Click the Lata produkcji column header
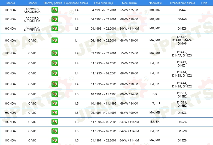This screenshot has height=145, width=213. click(x=104, y=3)
